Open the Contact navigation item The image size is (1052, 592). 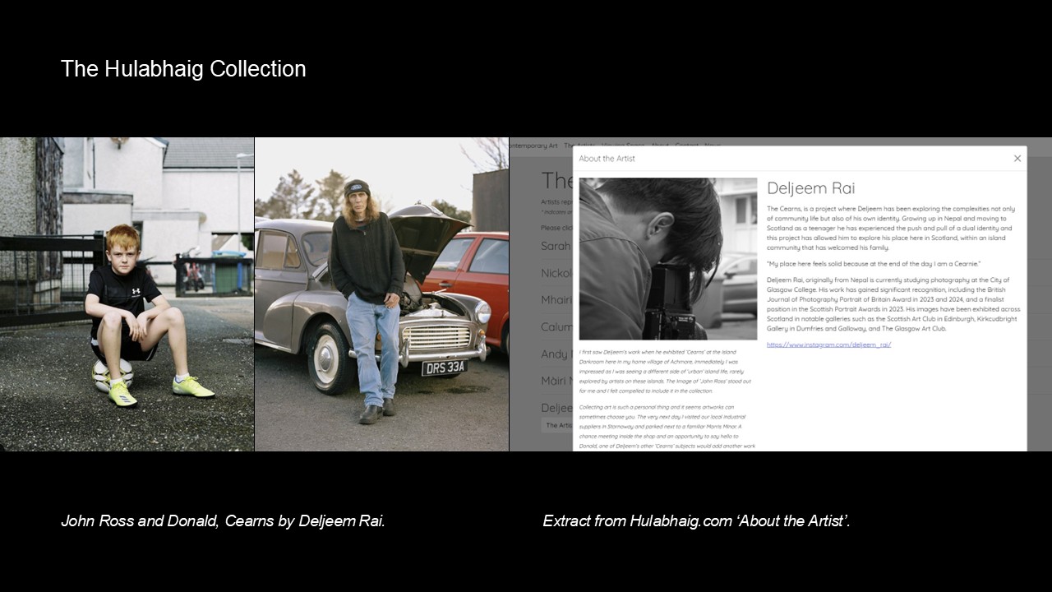tap(686, 146)
